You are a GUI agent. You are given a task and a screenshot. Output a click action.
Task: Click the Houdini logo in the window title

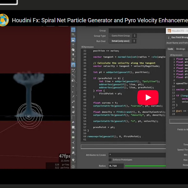pos(169,31)
